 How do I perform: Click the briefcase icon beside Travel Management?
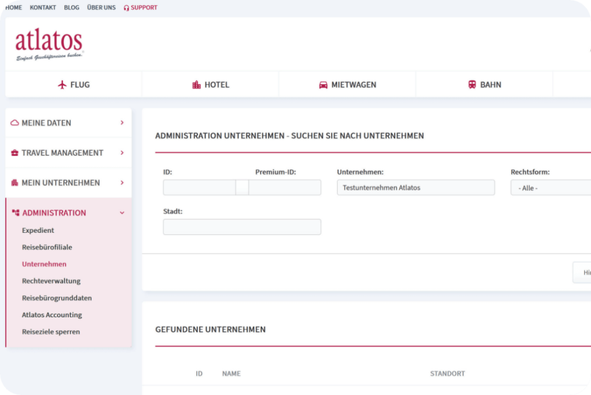pyautogui.click(x=15, y=153)
